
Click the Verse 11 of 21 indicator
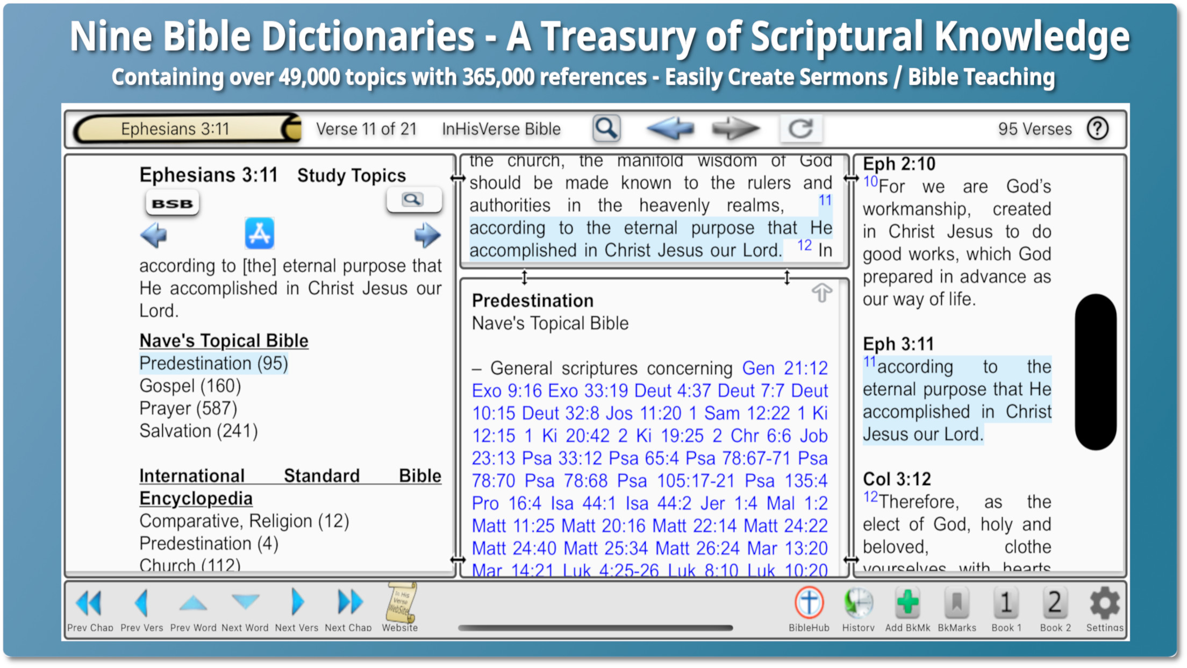click(x=366, y=129)
